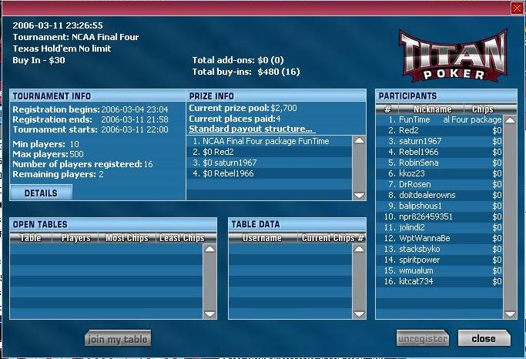The height and width of the screenshot is (359, 526).
Task: Select participant spiritpower
Action: pyautogui.click(x=440, y=260)
